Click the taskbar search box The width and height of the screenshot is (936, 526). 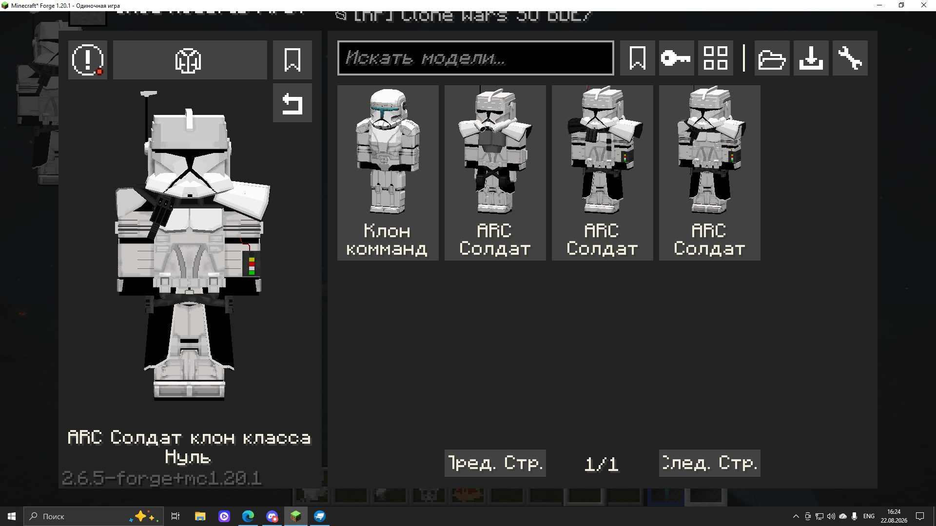pos(93,516)
